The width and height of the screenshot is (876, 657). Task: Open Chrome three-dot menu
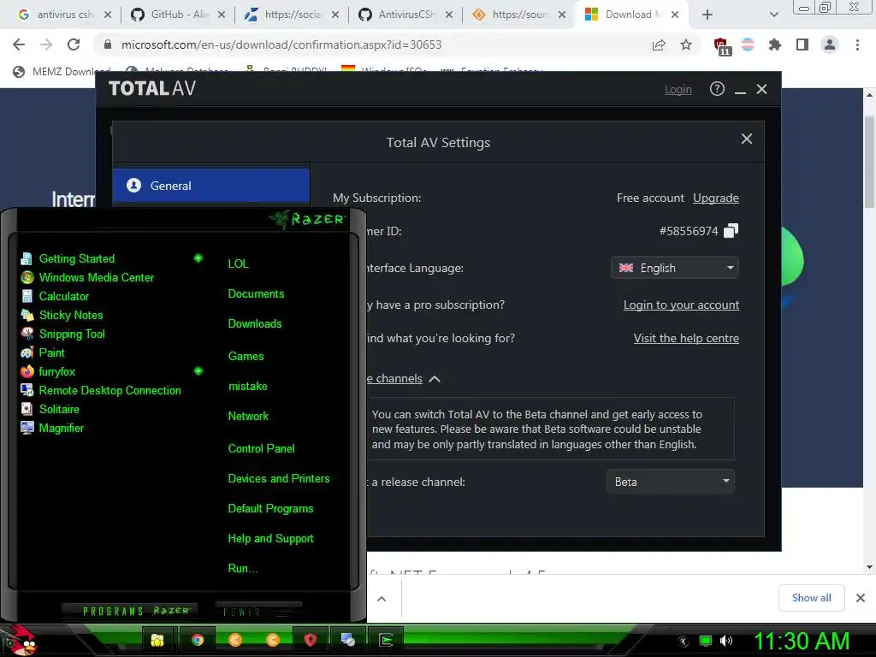(857, 44)
